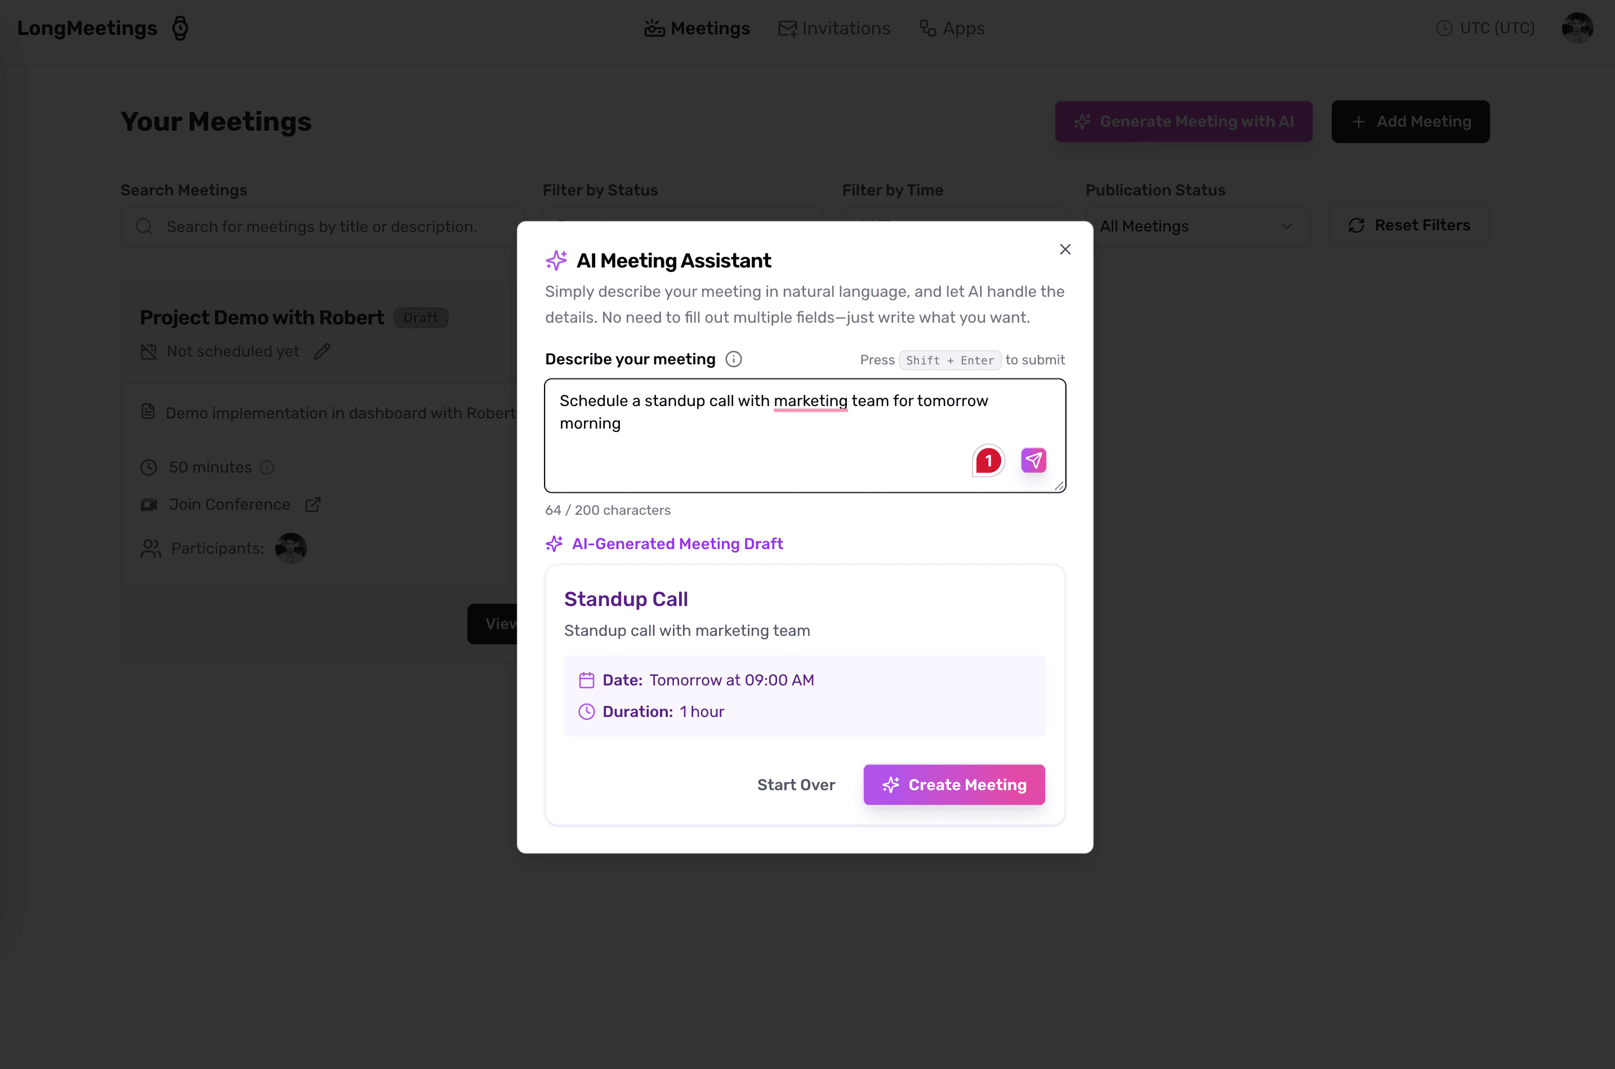Viewport: 1615px width, 1069px height.
Task: Click the Create Meeting button
Action: (x=954, y=785)
